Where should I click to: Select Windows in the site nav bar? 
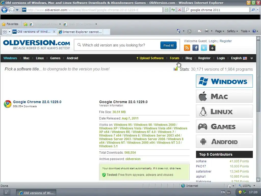[10, 58]
